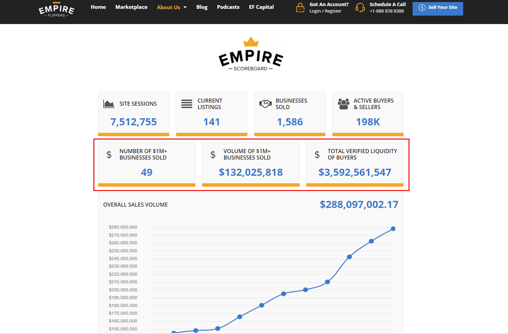The width and height of the screenshot is (508, 334).
Task: Click the Empire Flippers logo in header
Action: coord(56,9)
